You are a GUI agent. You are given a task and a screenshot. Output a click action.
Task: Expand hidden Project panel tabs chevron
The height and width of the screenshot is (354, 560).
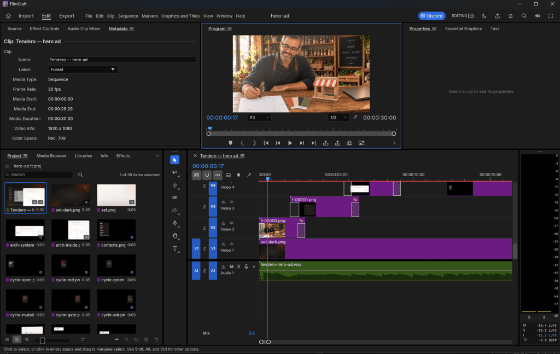tap(157, 156)
